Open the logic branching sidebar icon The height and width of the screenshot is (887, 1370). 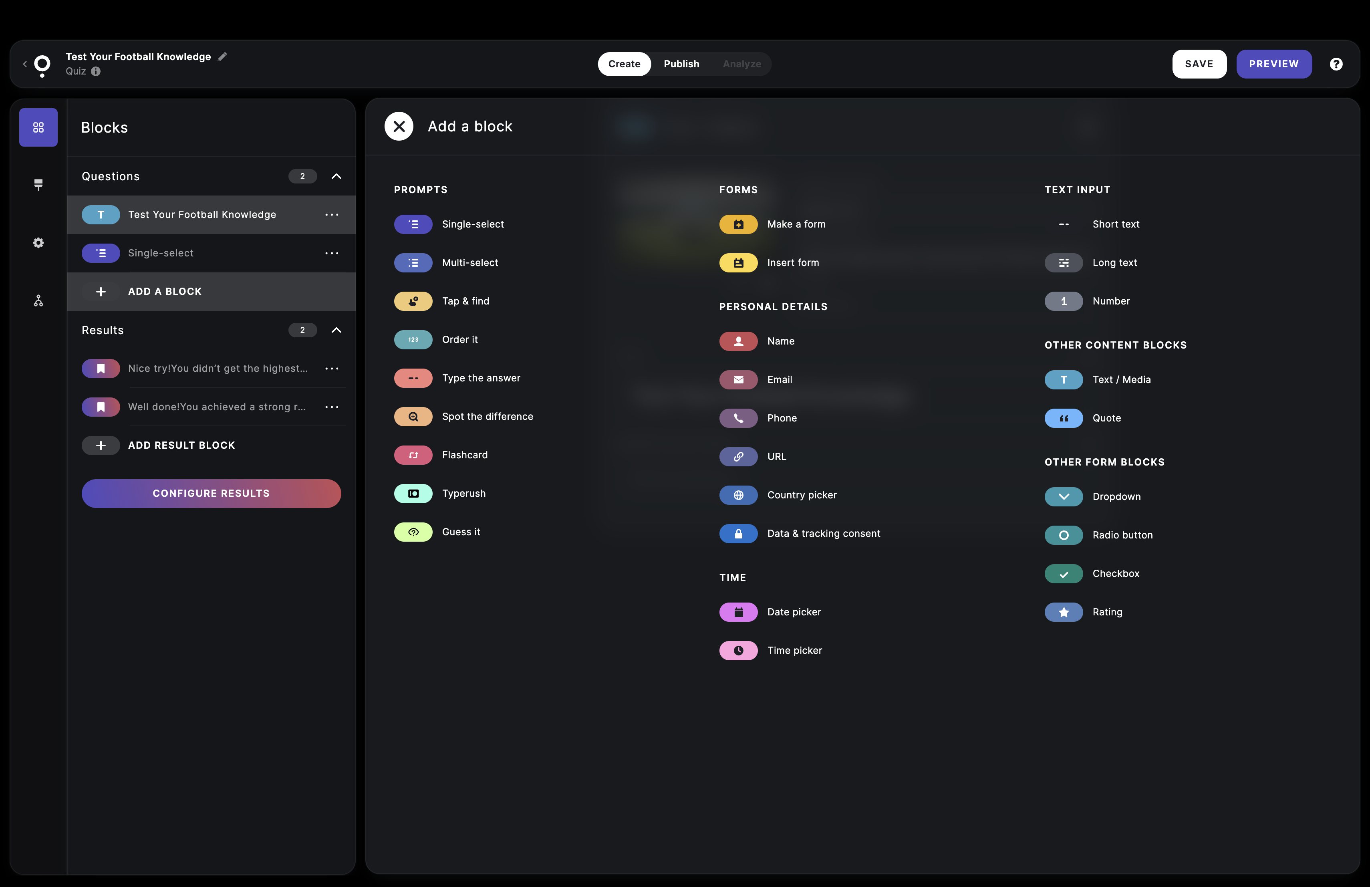point(38,300)
